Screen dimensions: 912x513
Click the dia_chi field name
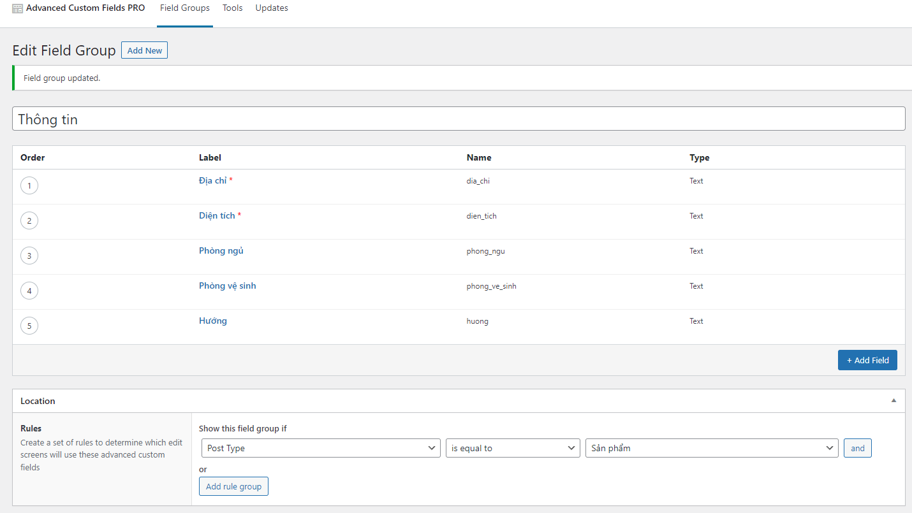point(478,181)
